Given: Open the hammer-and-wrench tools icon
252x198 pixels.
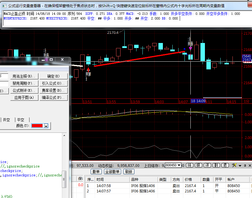Looking at the screenshot, I should [234, 165].
